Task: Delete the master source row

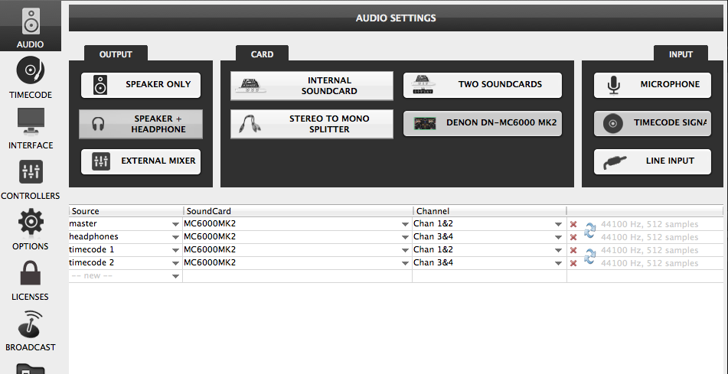Action: tap(573, 224)
